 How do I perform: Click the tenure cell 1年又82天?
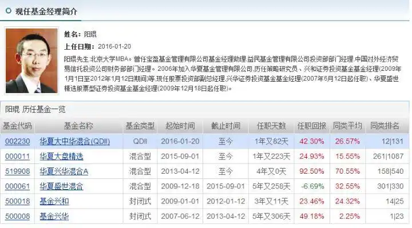tap(271, 141)
